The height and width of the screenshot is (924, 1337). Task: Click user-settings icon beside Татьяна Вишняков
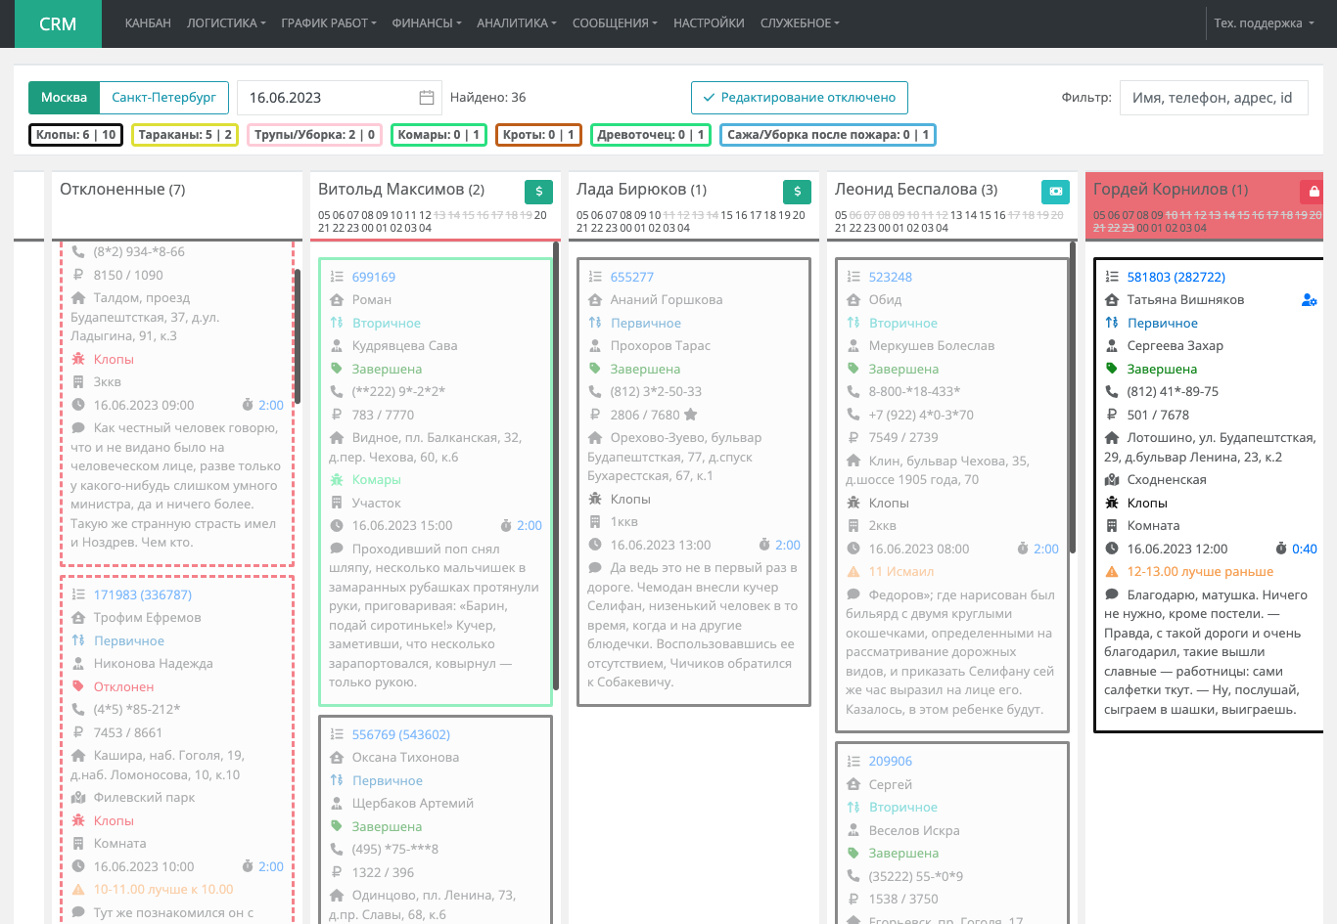pos(1309,300)
